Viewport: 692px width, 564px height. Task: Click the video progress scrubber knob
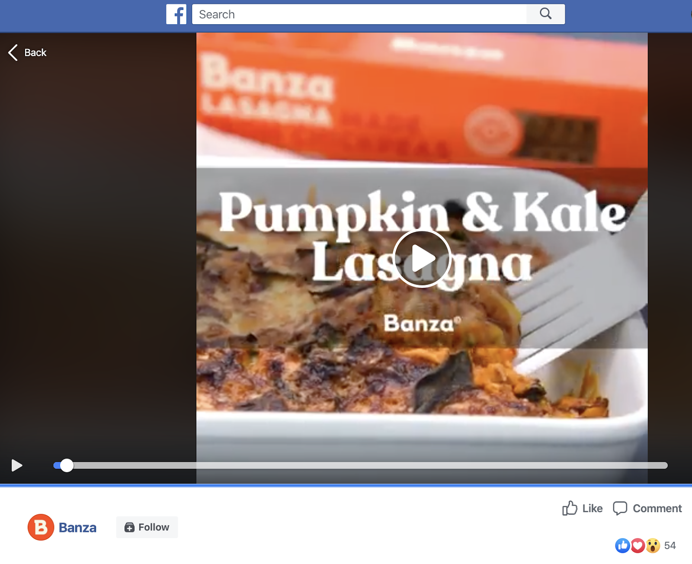pyautogui.click(x=67, y=465)
